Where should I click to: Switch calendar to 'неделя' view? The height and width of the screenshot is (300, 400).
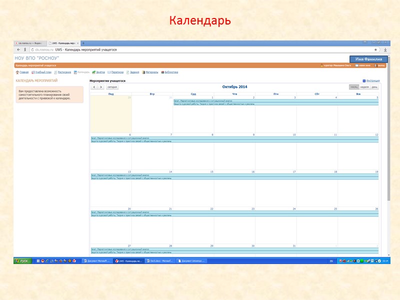pos(364,87)
